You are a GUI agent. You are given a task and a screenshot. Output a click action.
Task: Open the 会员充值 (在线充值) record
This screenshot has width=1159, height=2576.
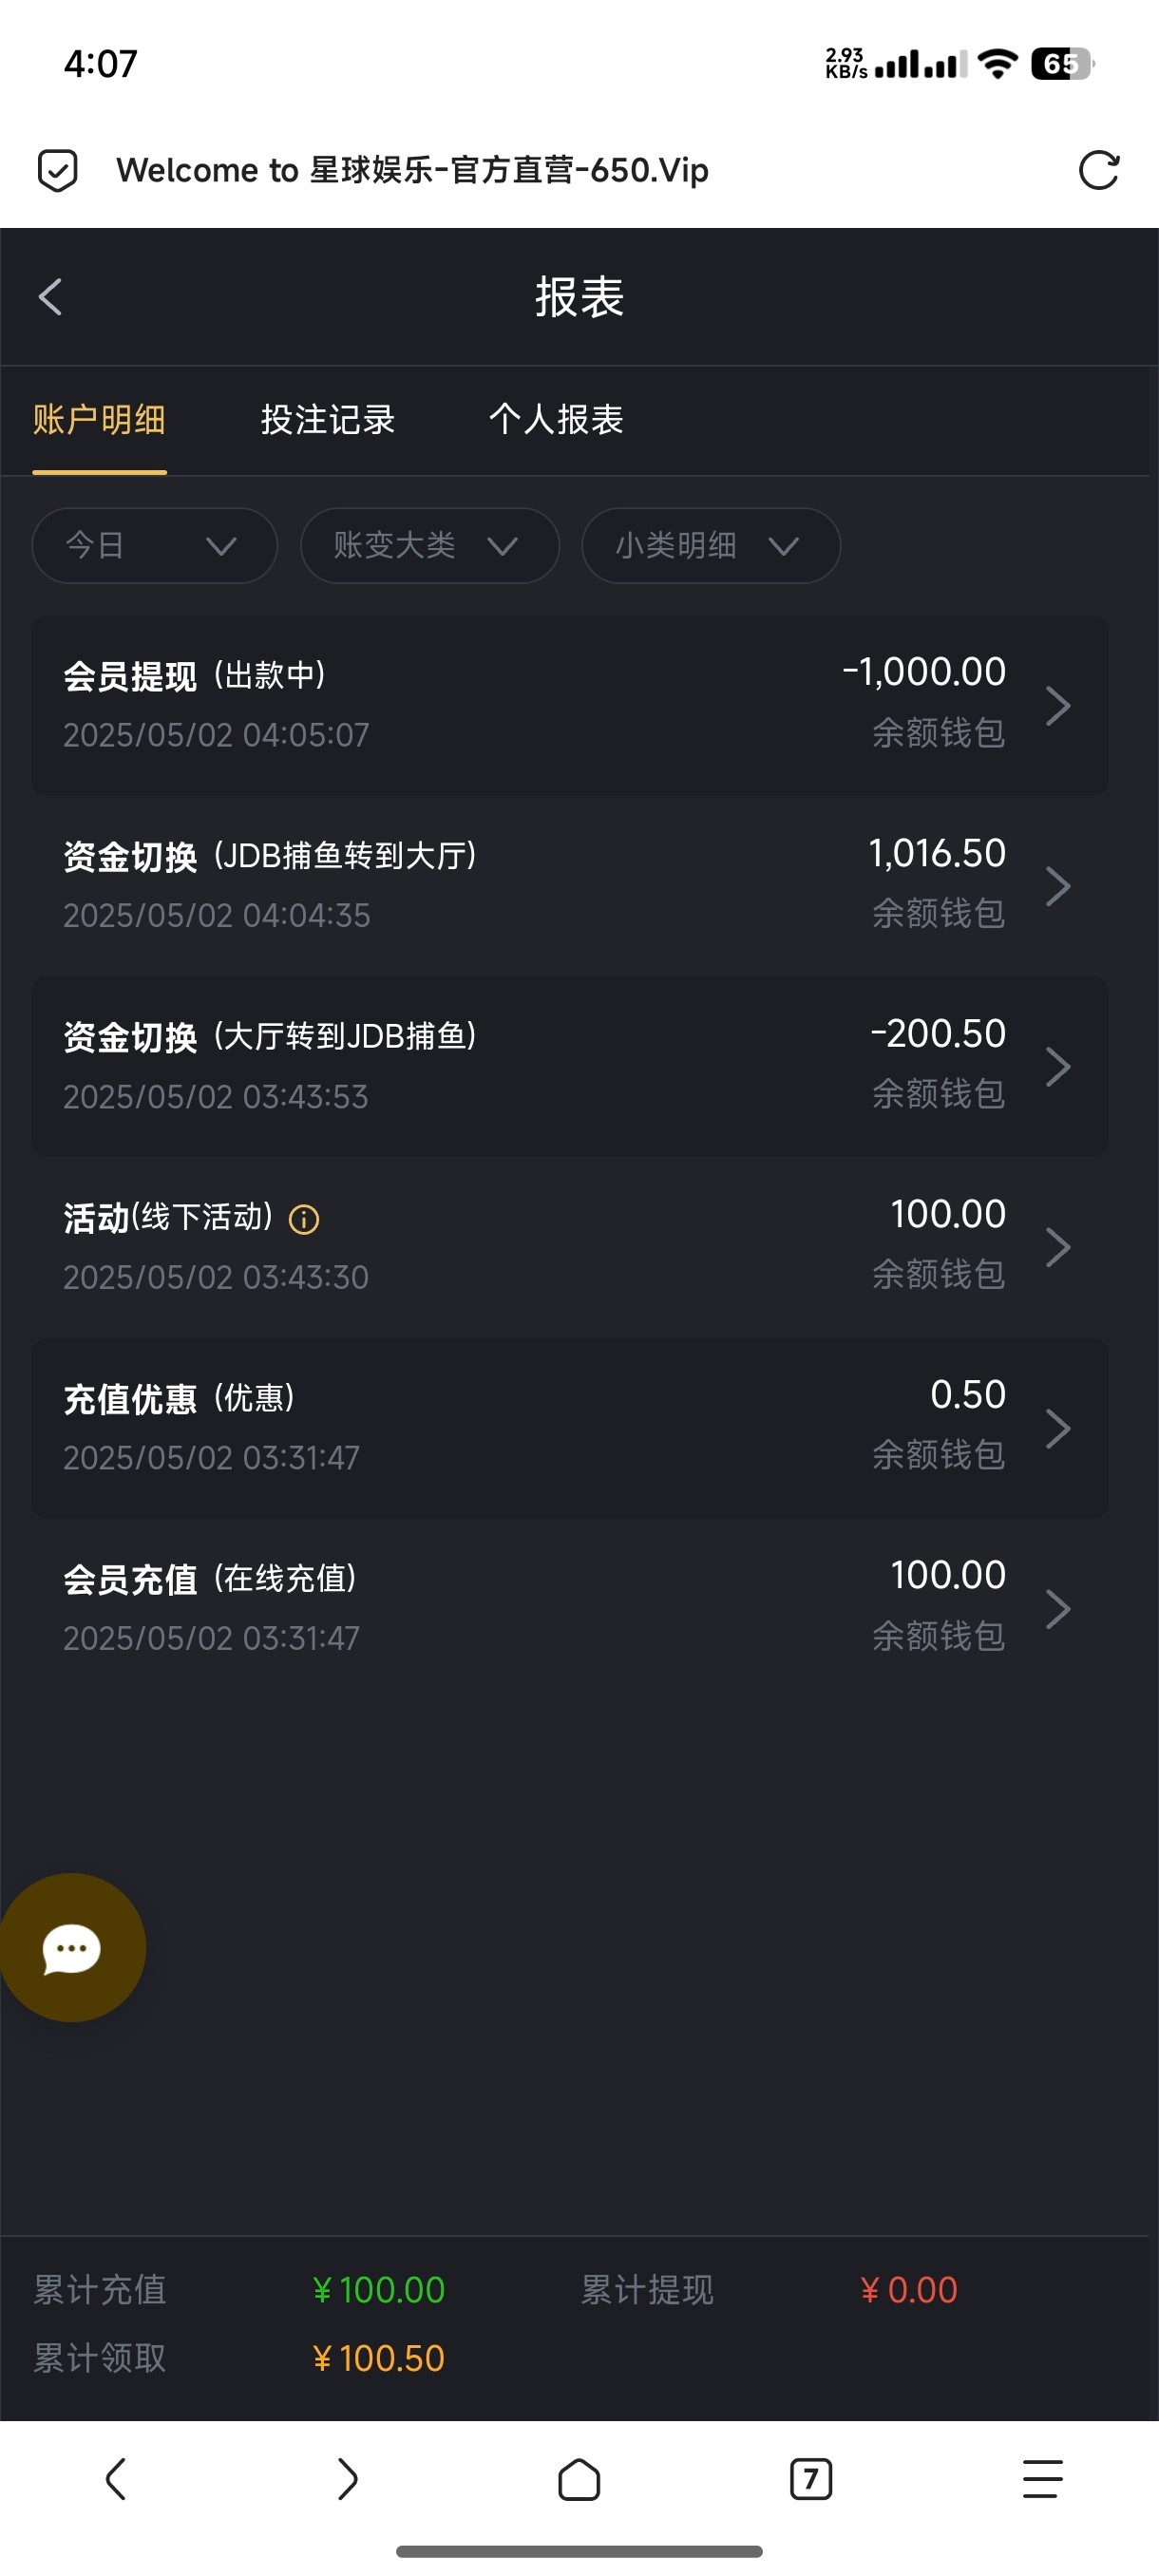(569, 1607)
